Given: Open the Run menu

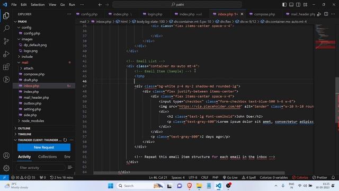Looking at the screenshot, I should (72, 5).
